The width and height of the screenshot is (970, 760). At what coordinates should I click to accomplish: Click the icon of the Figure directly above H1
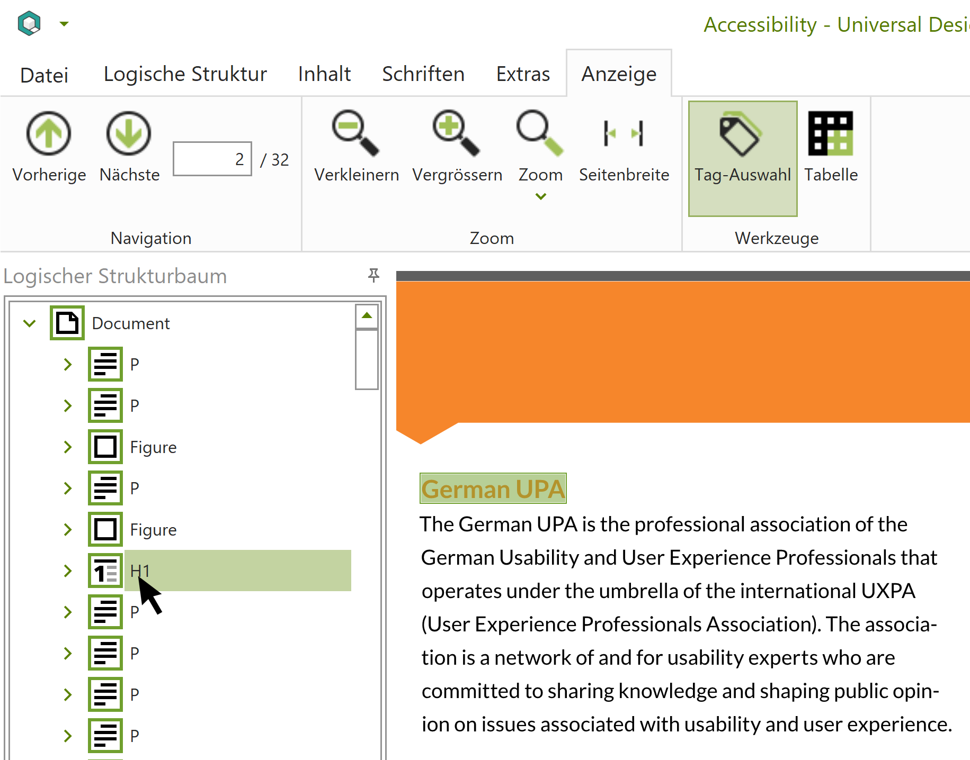[x=105, y=529]
